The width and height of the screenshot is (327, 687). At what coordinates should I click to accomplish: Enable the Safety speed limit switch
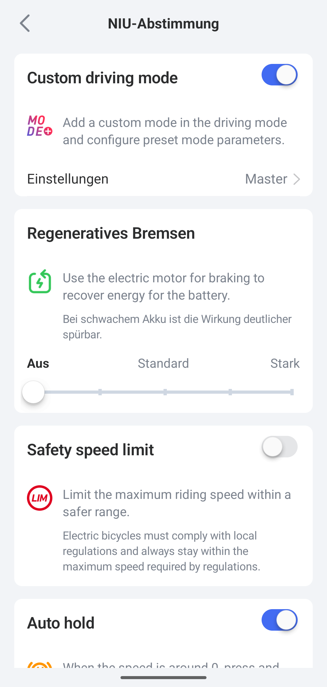279,447
